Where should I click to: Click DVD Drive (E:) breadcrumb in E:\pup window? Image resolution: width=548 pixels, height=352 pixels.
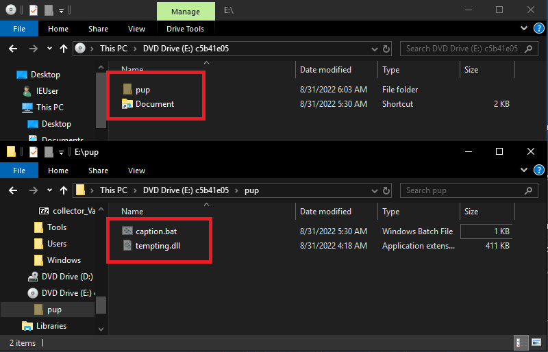click(x=186, y=190)
